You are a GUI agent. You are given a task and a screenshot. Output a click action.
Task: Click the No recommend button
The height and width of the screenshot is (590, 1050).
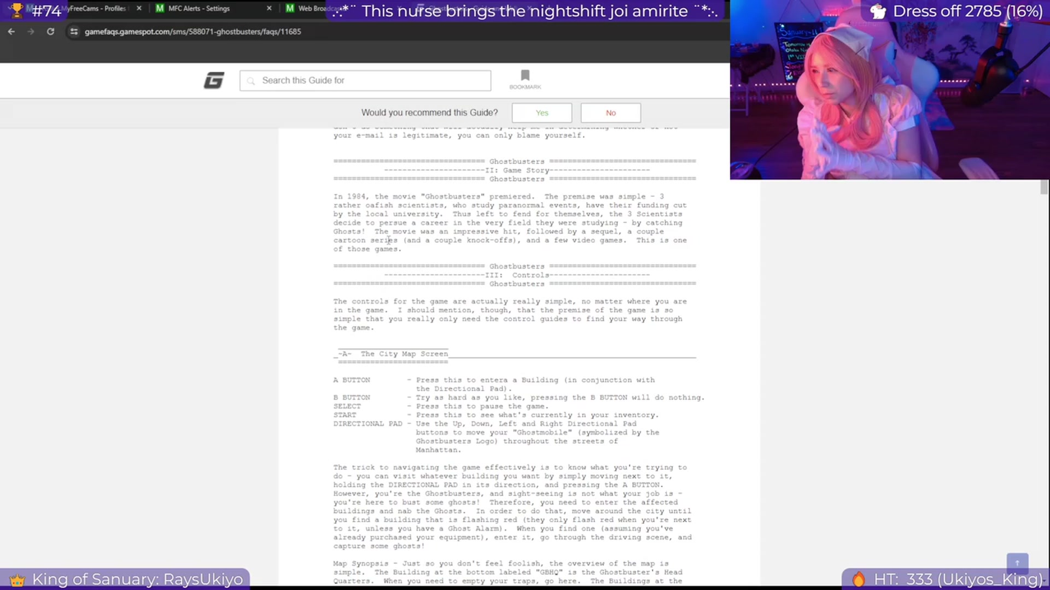[611, 113]
